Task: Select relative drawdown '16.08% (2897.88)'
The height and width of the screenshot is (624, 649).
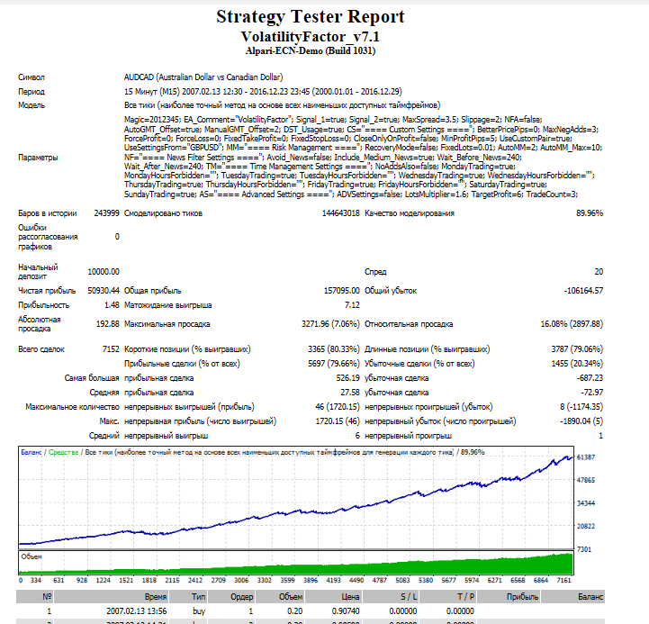Action: pos(572,324)
